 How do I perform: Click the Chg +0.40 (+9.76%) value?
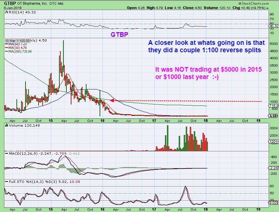(249, 8)
